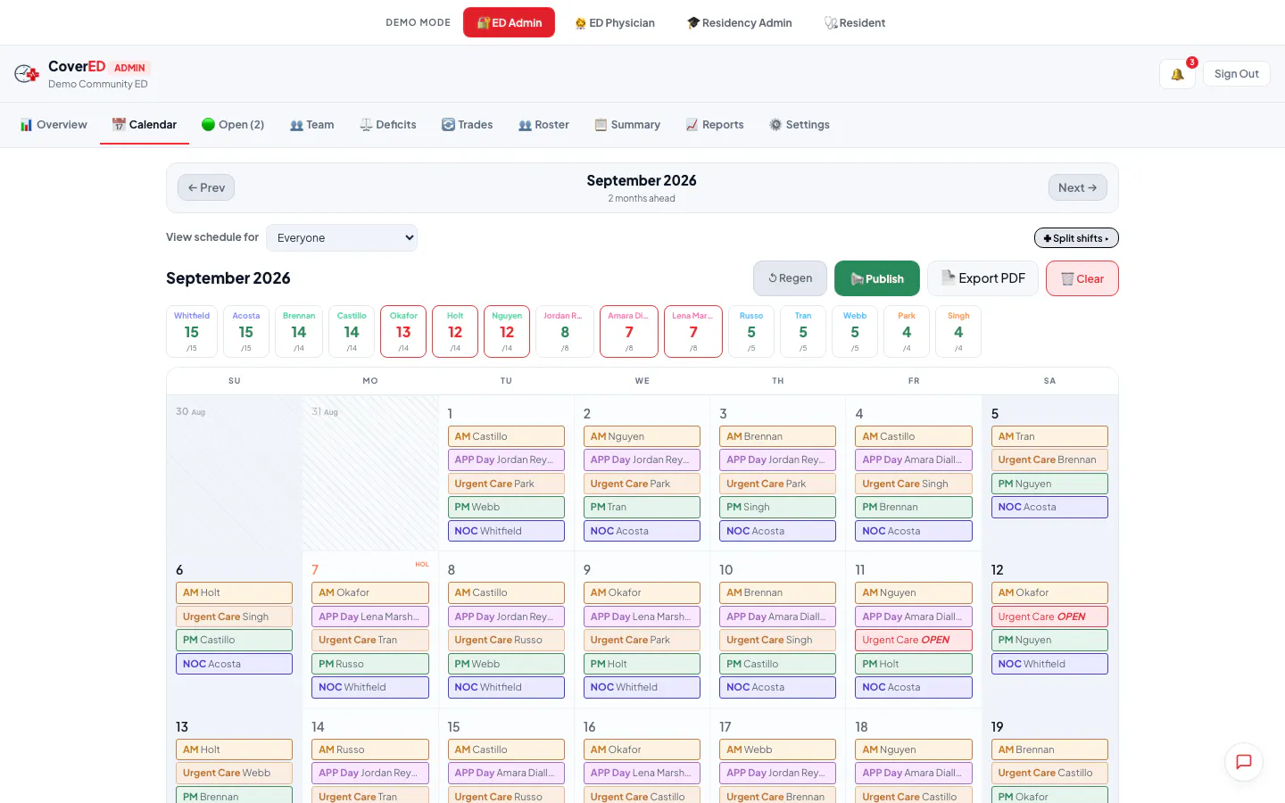Viewport: 1285px width, 803px height.
Task: Open PM Tran shift on September 2
Action: [x=642, y=507]
